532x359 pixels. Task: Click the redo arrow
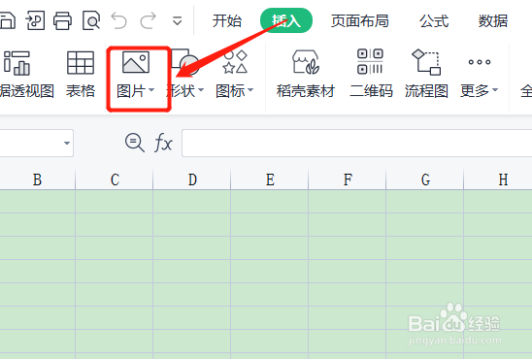pyautogui.click(x=149, y=20)
